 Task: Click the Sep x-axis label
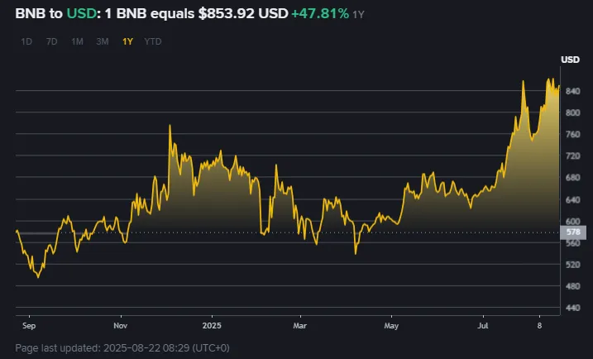pos(29,326)
